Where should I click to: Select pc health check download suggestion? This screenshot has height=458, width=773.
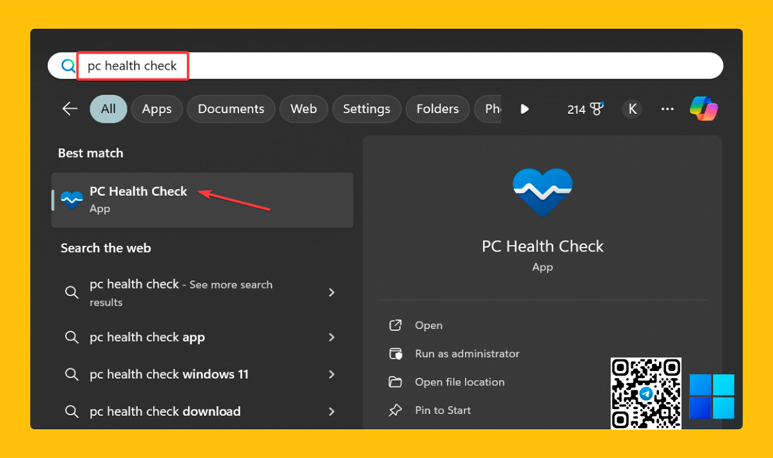click(165, 411)
